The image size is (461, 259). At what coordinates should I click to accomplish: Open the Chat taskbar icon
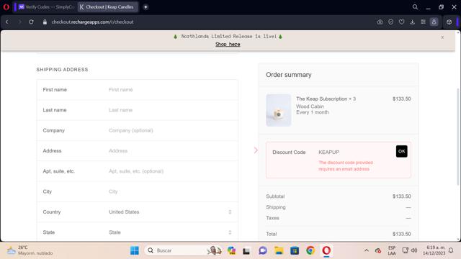[262, 250]
